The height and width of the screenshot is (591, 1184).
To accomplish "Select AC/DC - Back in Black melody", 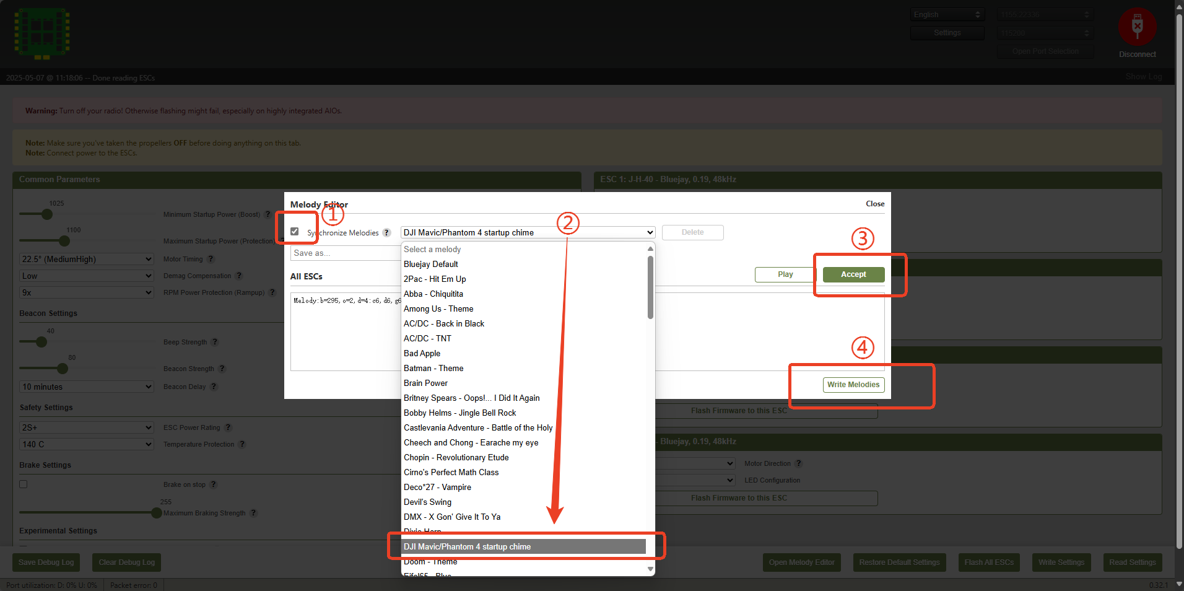I will [523, 323].
